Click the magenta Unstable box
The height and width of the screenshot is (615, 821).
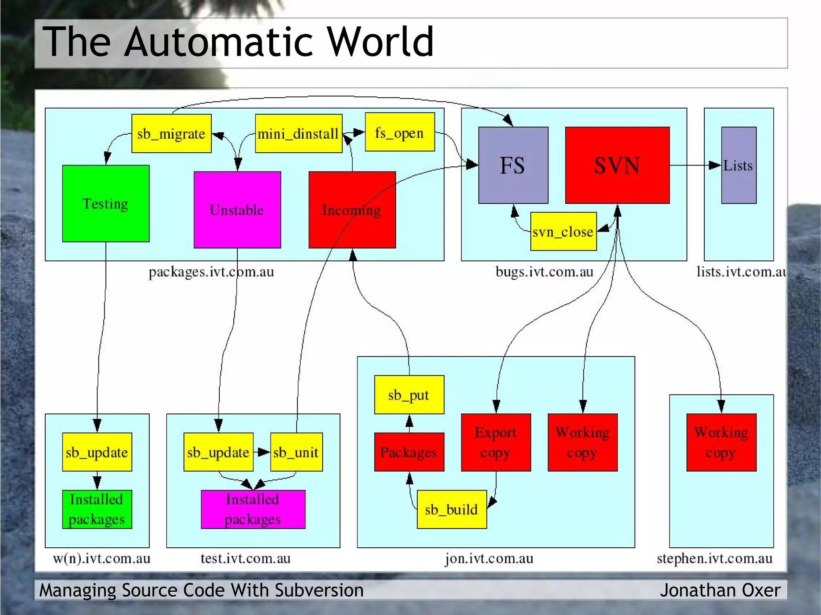click(237, 210)
